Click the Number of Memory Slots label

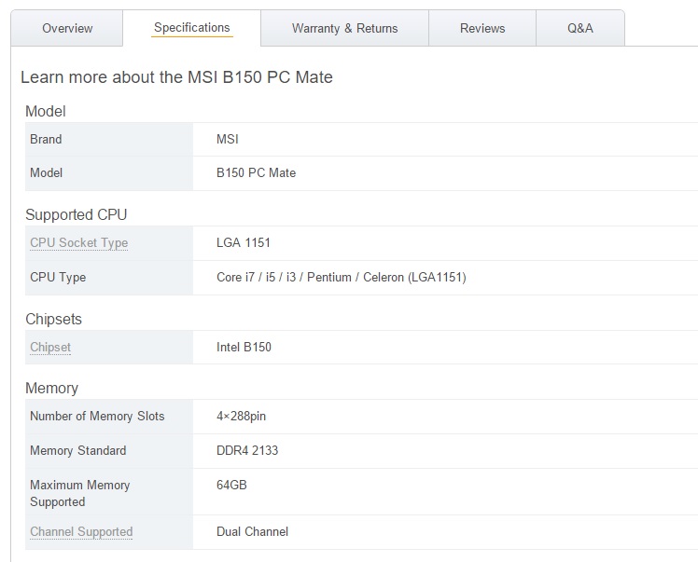(97, 417)
